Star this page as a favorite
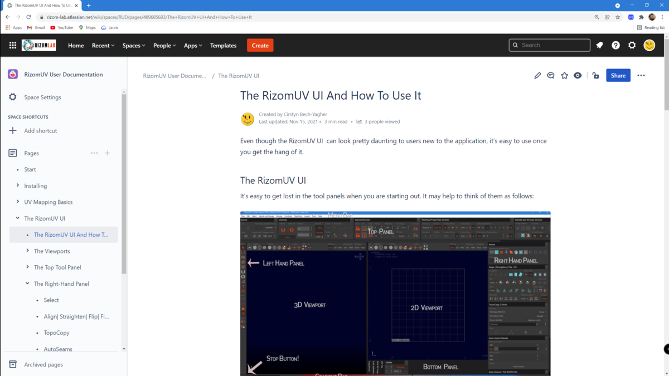The image size is (669, 376). point(564,75)
